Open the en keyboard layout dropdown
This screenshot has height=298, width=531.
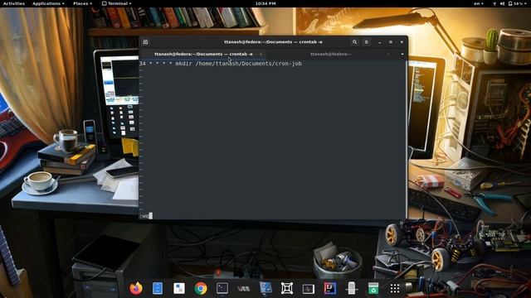pos(479,3)
